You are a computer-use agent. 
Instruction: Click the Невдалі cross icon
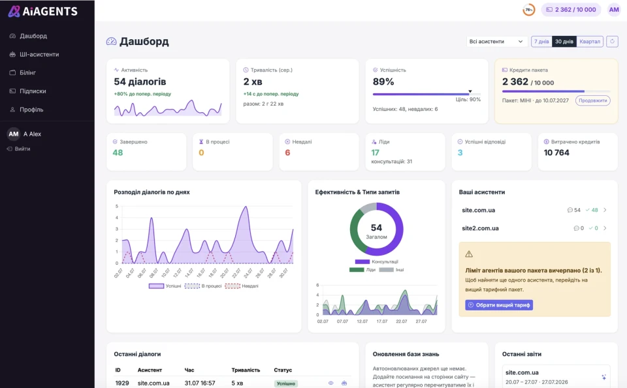[287, 142]
